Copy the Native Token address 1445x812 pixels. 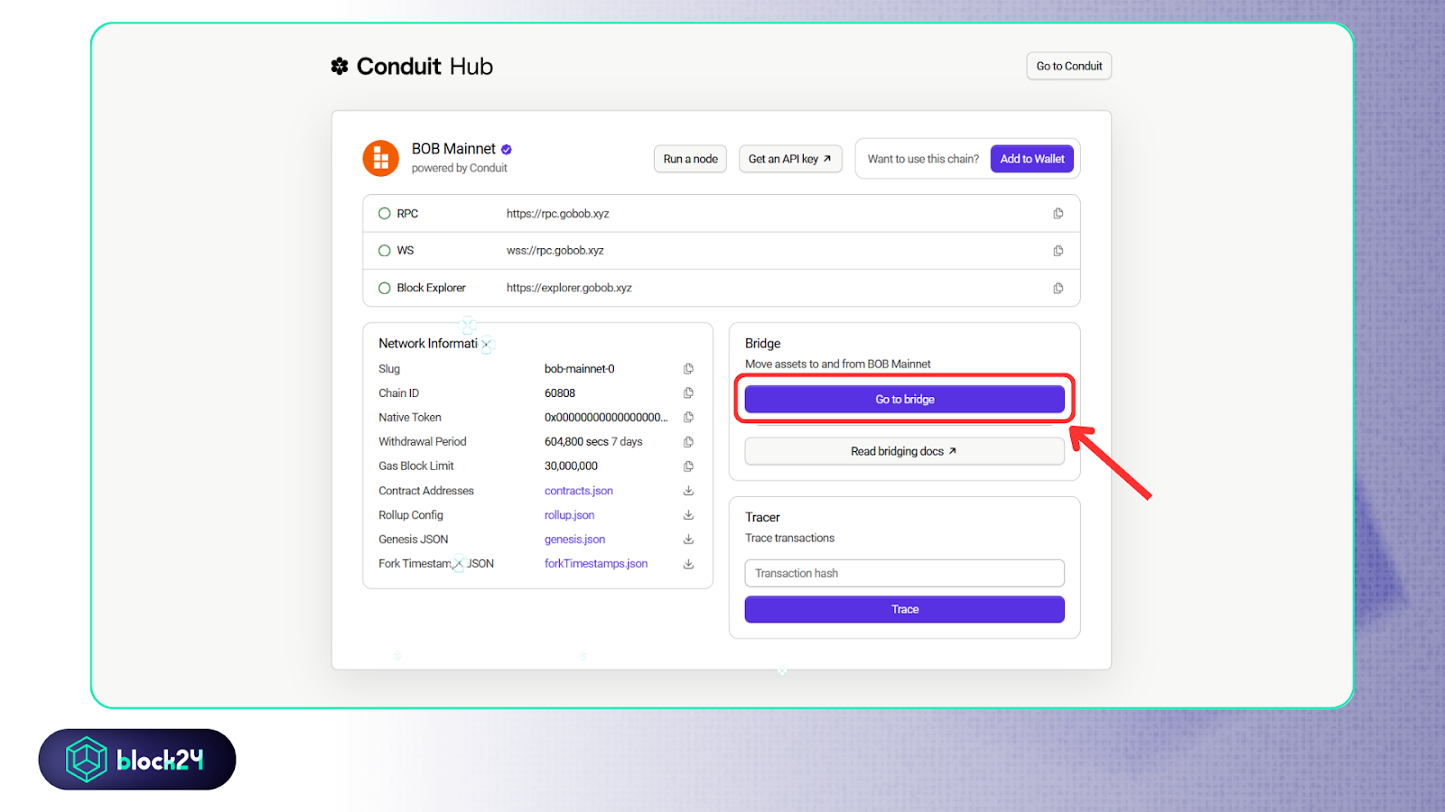click(x=688, y=418)
